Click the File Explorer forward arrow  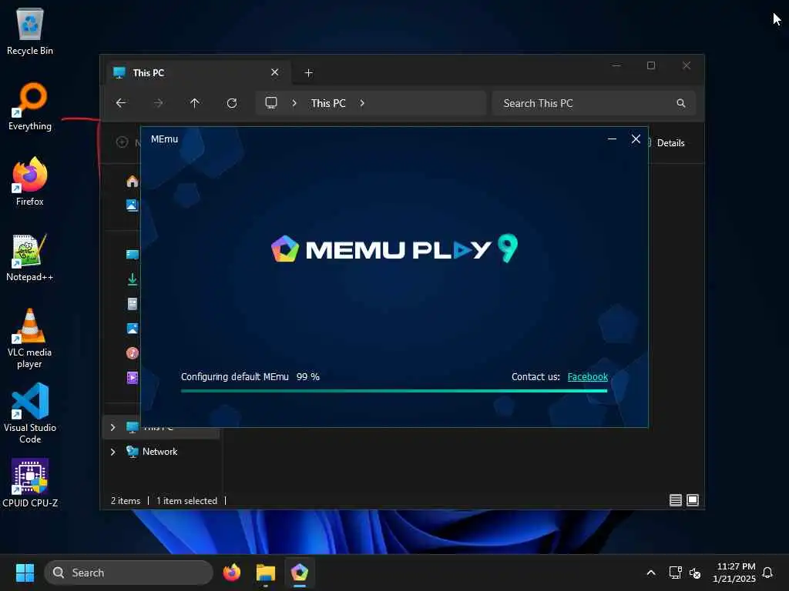point(158,103)
